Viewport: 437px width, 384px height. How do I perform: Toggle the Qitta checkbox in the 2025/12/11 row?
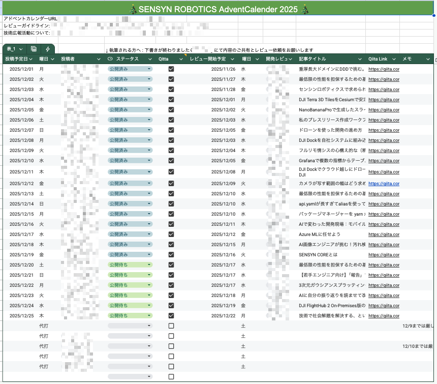pyautogui.click(x=171, y=172)
